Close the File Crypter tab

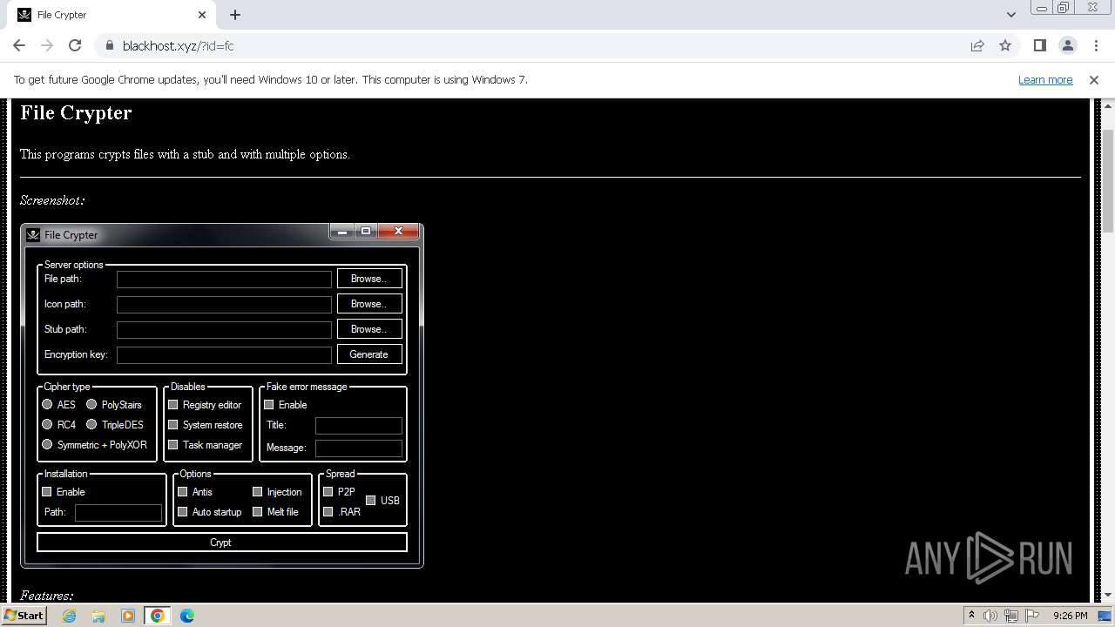(202, 15)
